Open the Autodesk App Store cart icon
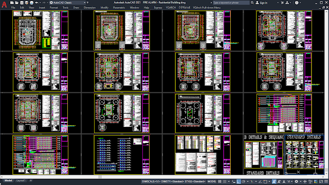 click(282, 3)
